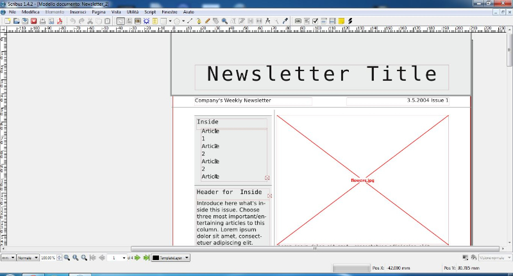Print the document from toolbar
Viewport: 513px width, 276px height.
coord(42,21)
